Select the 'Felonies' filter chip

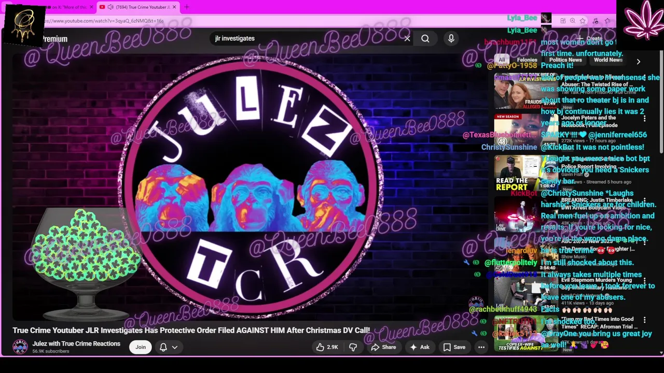point(527,60)
